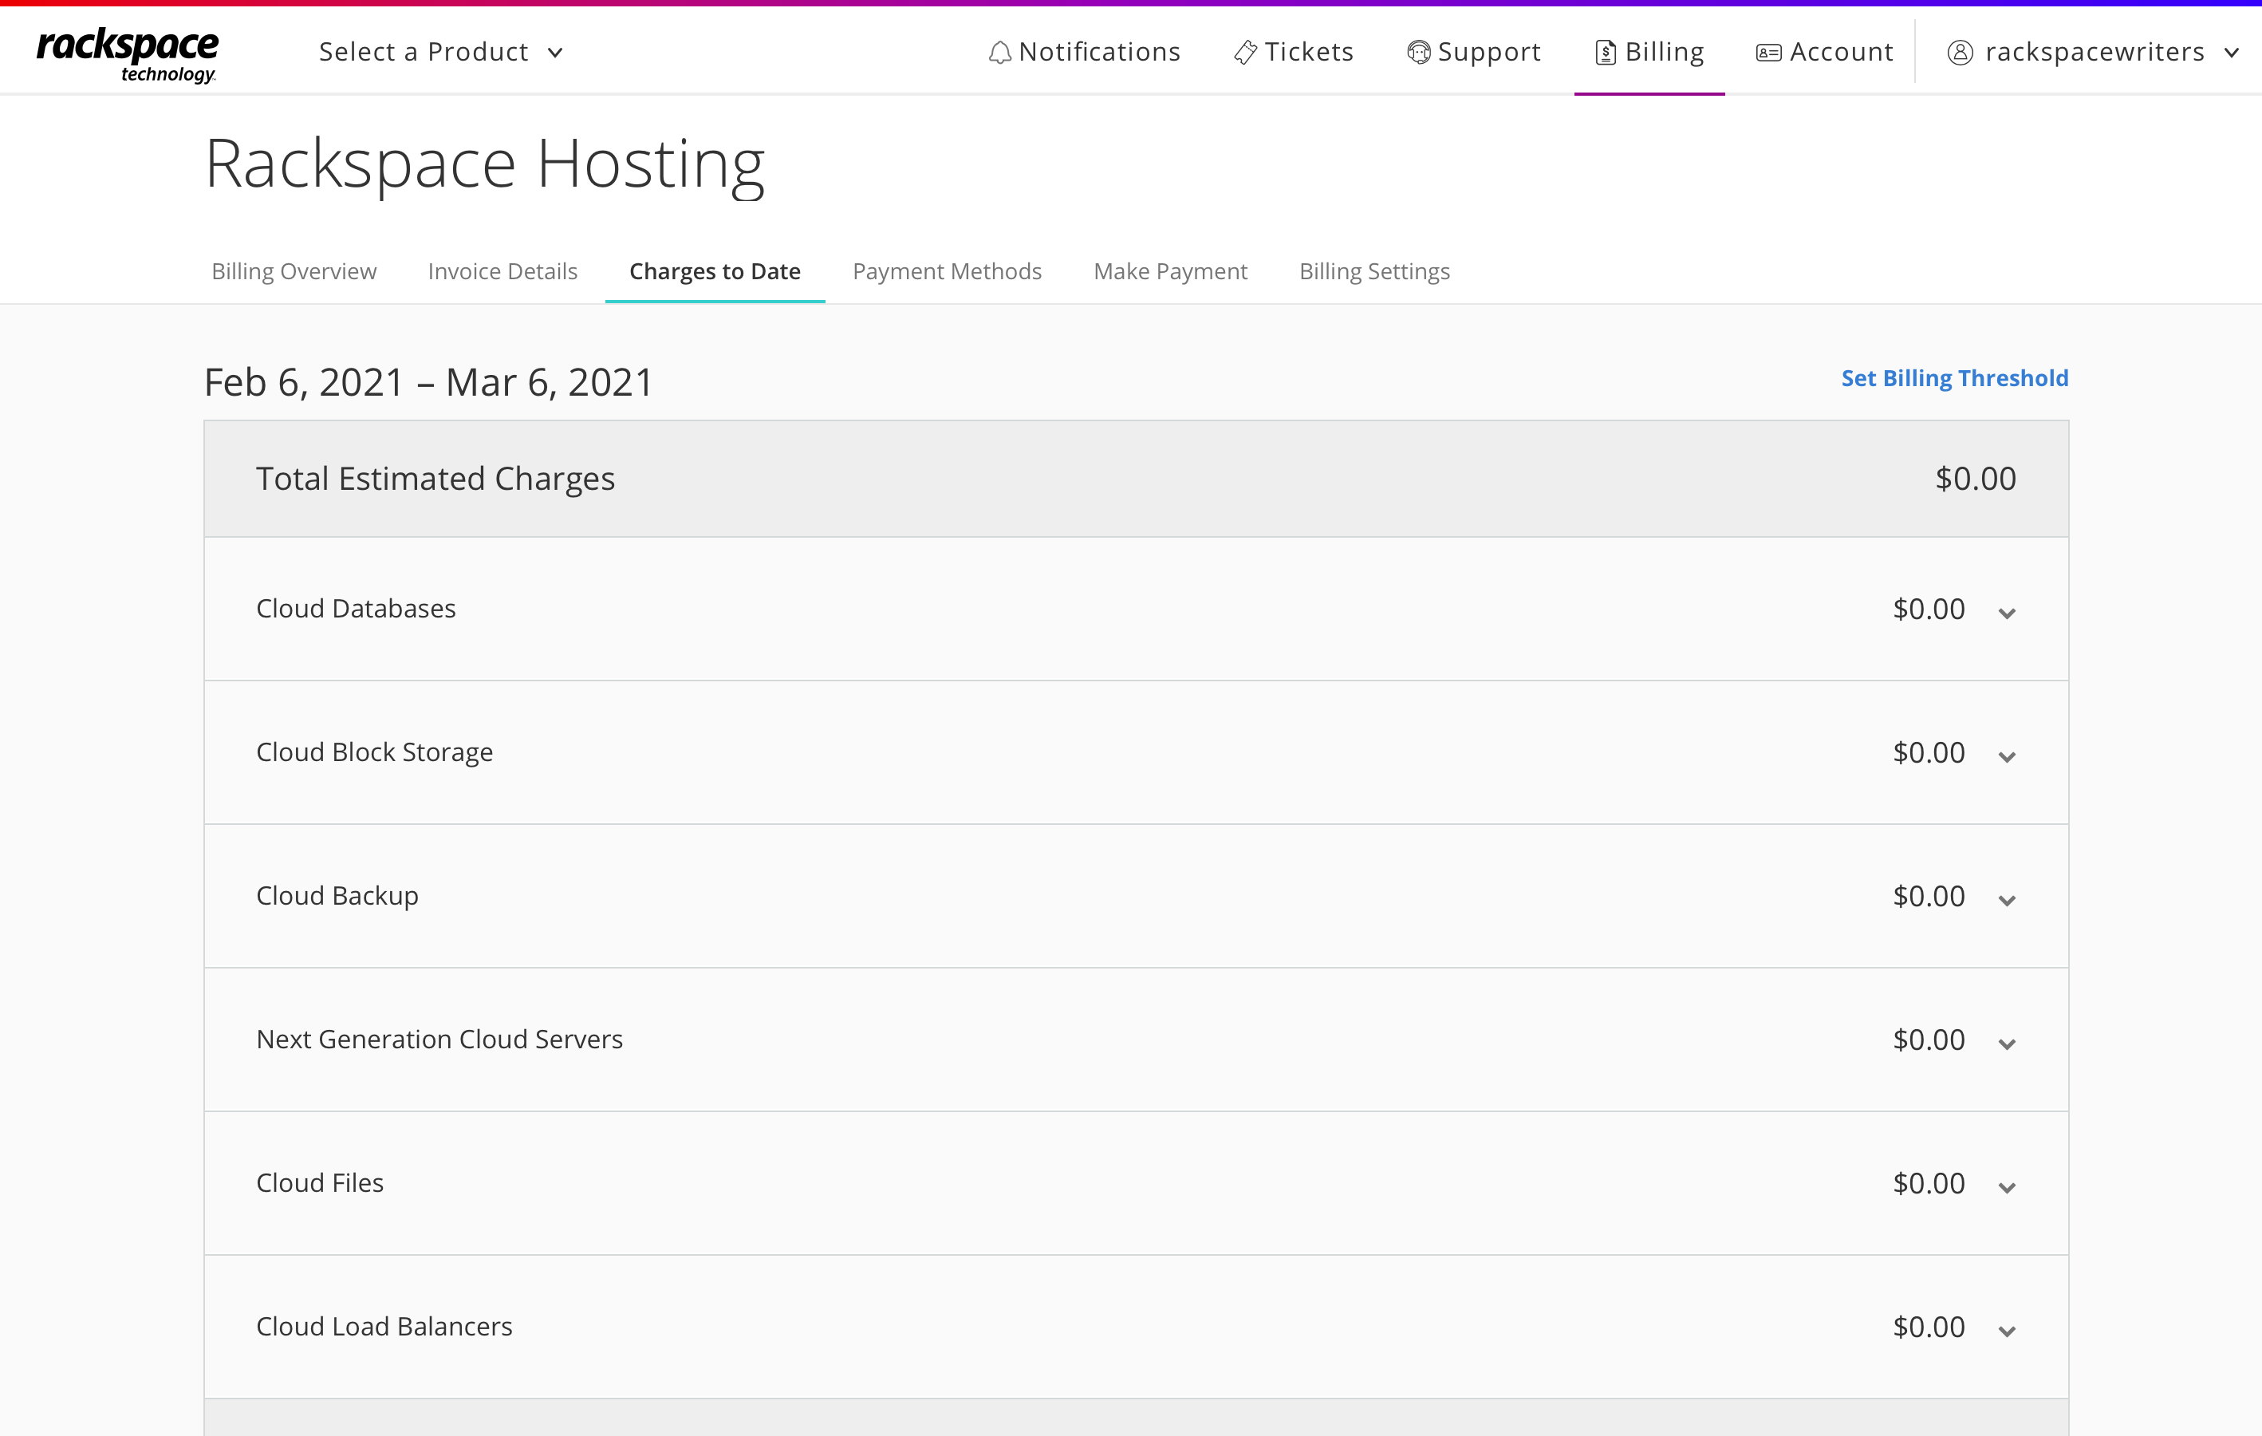Click the Rackspace Technology logo
2262x1436 pixels.
tap(126, 53)
